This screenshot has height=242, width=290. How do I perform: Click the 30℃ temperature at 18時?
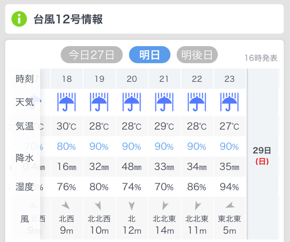(x=67, y=126)
